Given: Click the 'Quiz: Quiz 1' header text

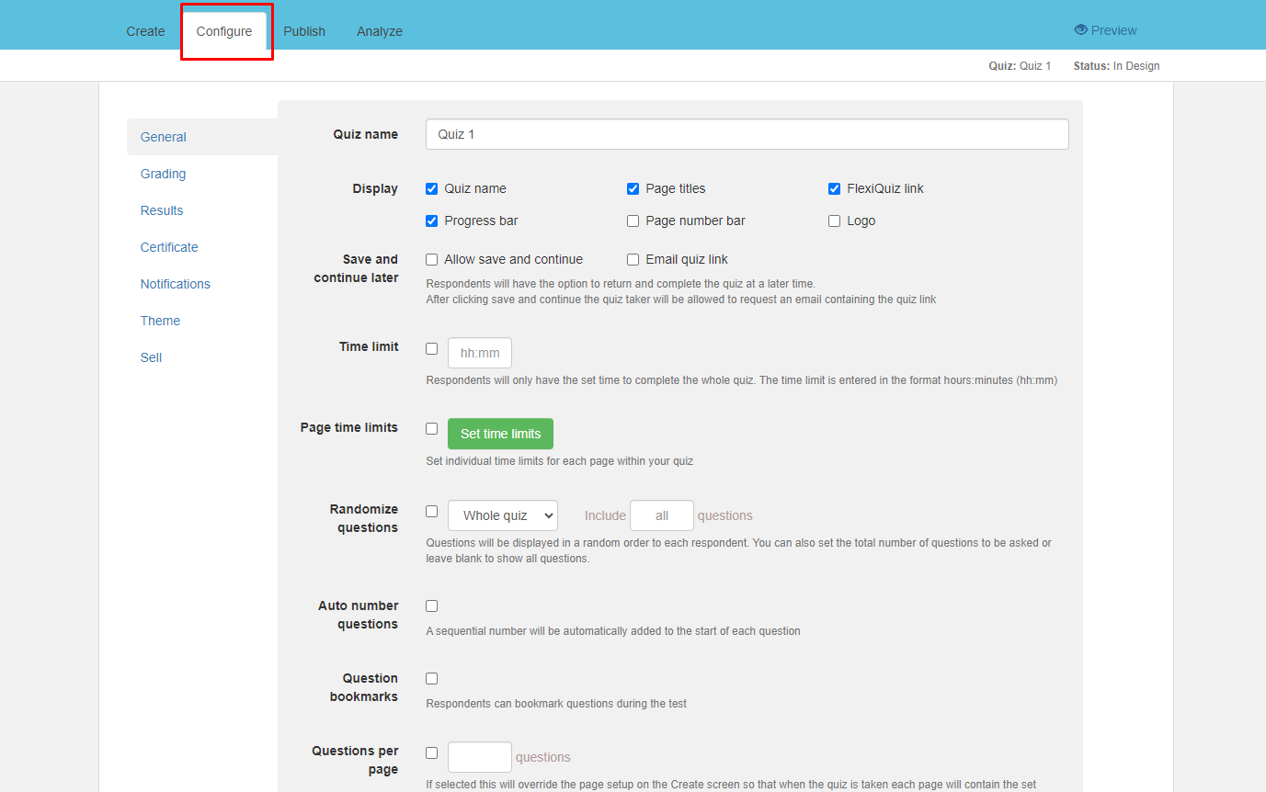Looking at the screenshot, I should [1020, 66].
